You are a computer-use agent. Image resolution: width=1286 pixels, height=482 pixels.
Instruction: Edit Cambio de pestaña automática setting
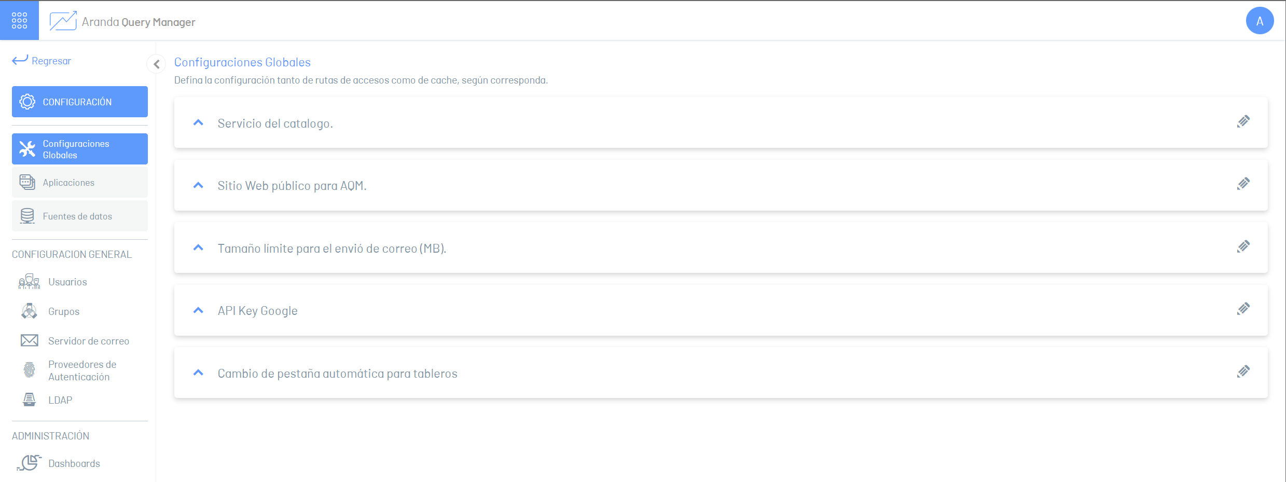1243,372
